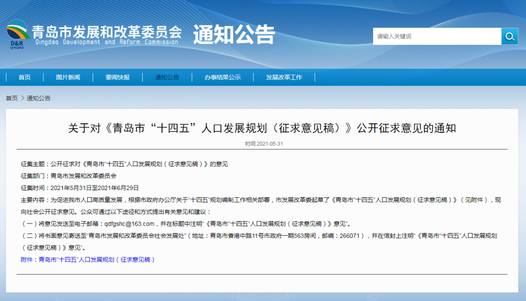Focus the keyword search input box

(x=437, y=37)
